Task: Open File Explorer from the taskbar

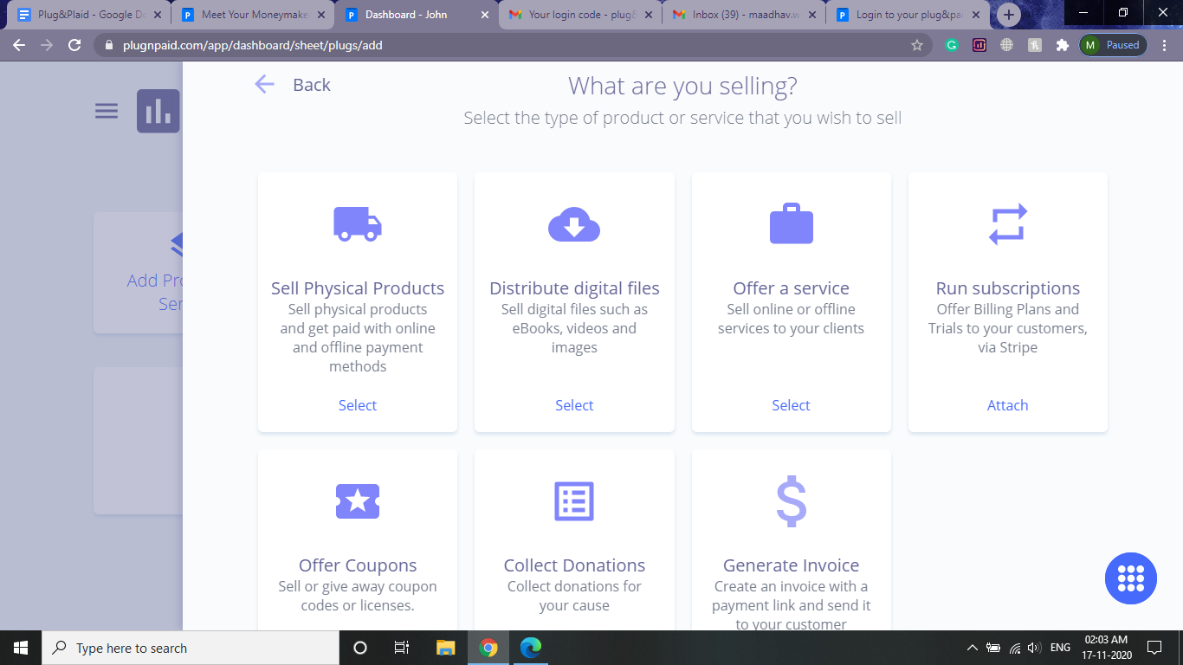Action: [445, 648]
